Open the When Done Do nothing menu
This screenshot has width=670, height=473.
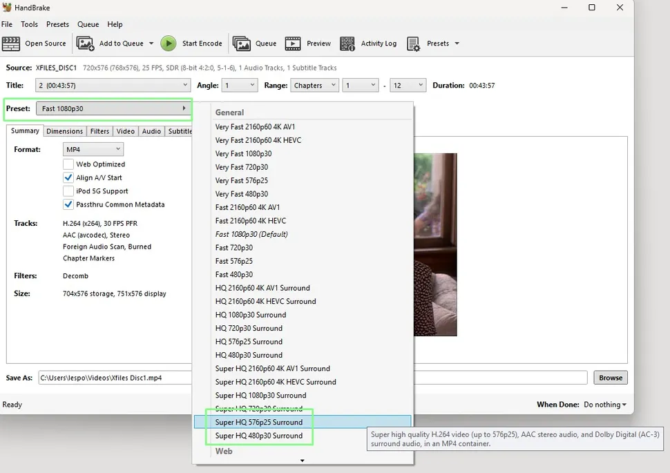tap(605, 405)
